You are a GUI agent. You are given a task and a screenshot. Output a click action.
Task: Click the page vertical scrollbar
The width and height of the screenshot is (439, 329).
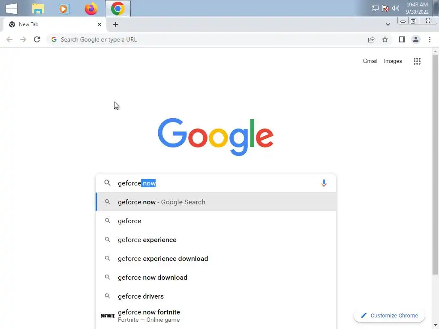coord(435,164)
